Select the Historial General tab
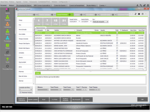This screenshot has height=112, width=150. coord(41,28)
